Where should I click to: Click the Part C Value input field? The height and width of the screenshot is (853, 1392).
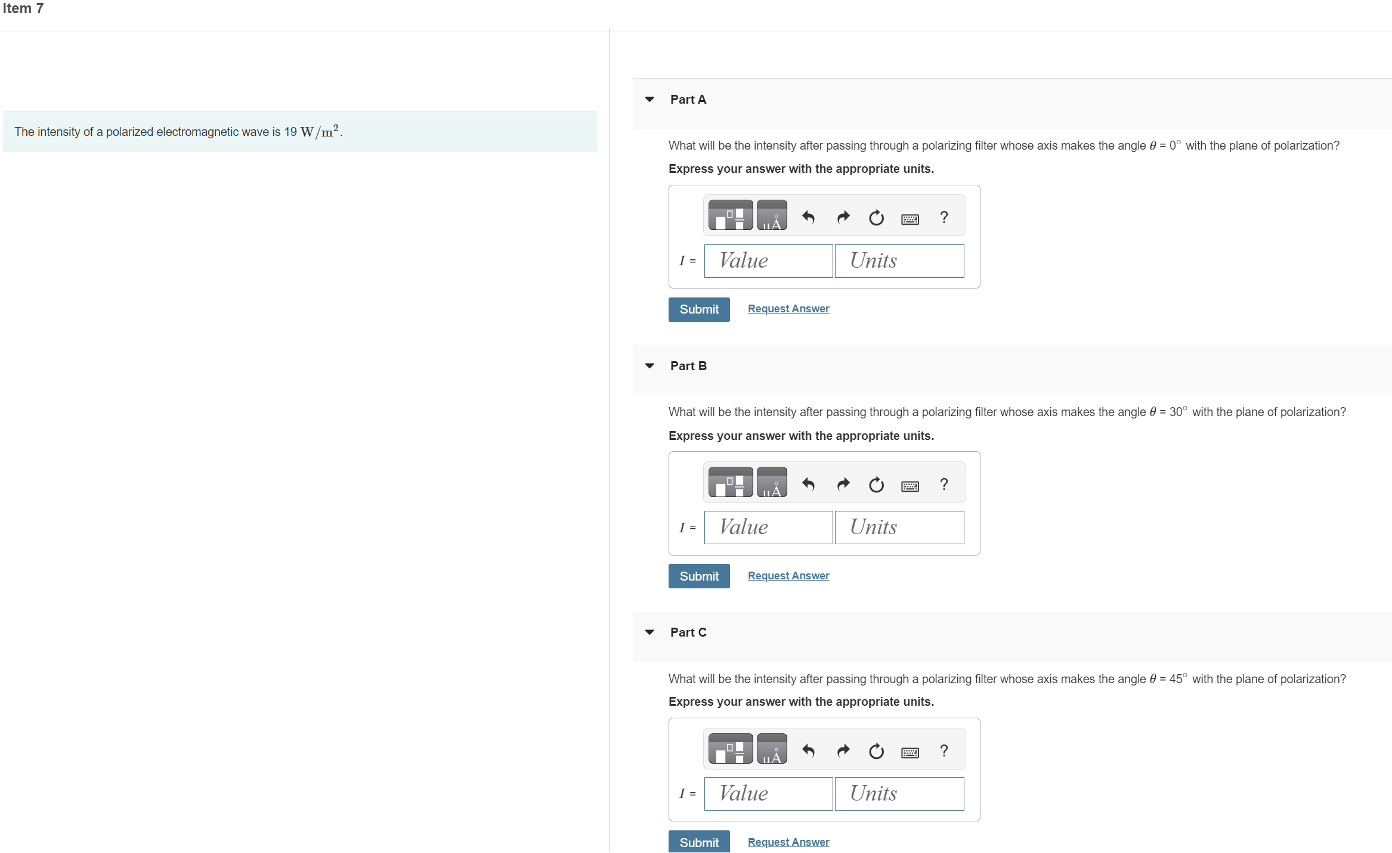point(768,794)
